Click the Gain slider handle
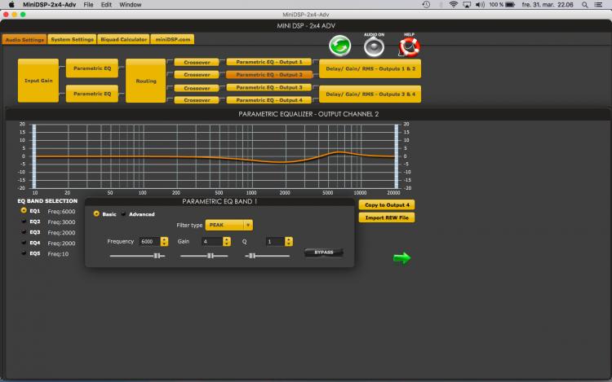612x382 pixels. (x=211, y=256)
